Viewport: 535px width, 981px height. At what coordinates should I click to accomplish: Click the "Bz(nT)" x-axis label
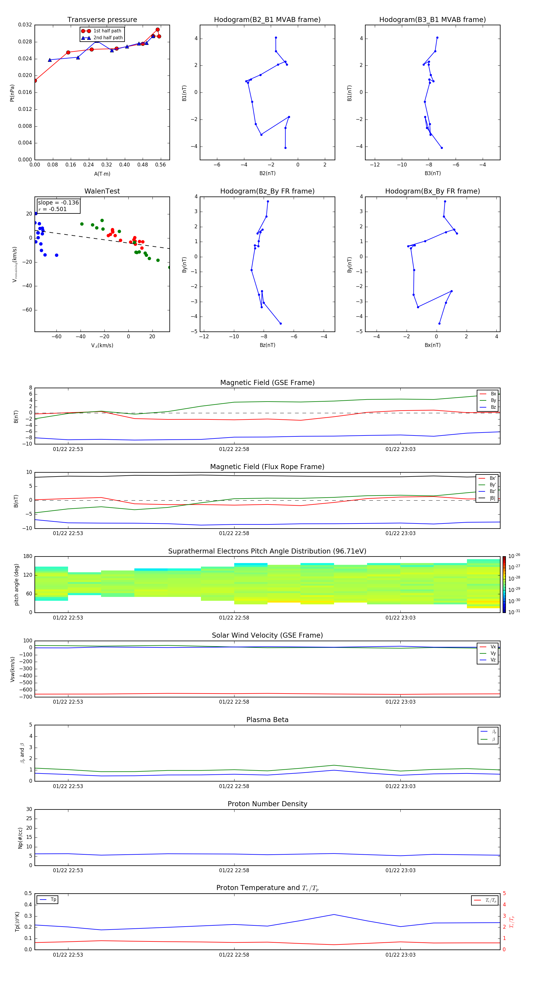(267, 345)
